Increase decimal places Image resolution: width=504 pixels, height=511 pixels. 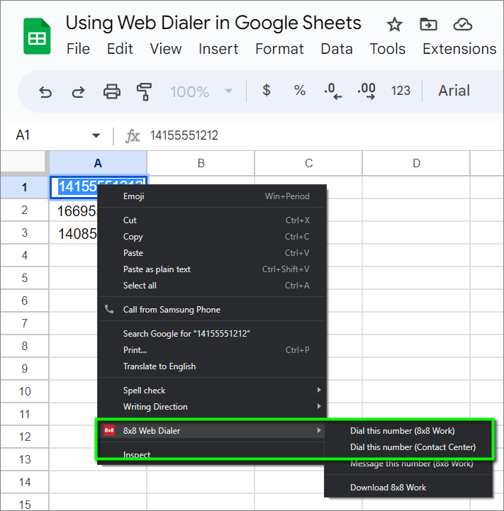click(x=366, y=91)
